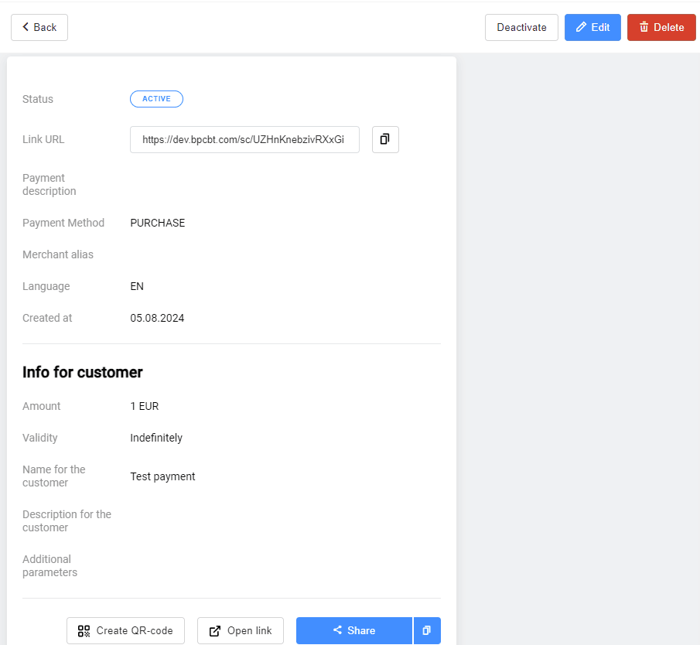Click the ACTIVE status badge

coord(156,99)
